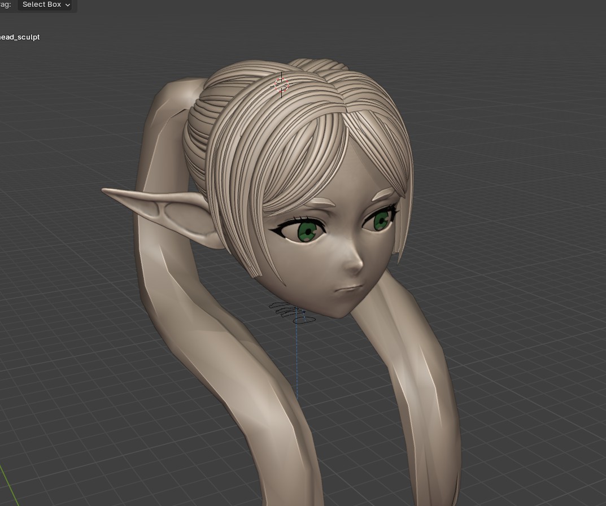606x506 pixels.
Task: Click the character's mouth
Action: click(347, 289)
